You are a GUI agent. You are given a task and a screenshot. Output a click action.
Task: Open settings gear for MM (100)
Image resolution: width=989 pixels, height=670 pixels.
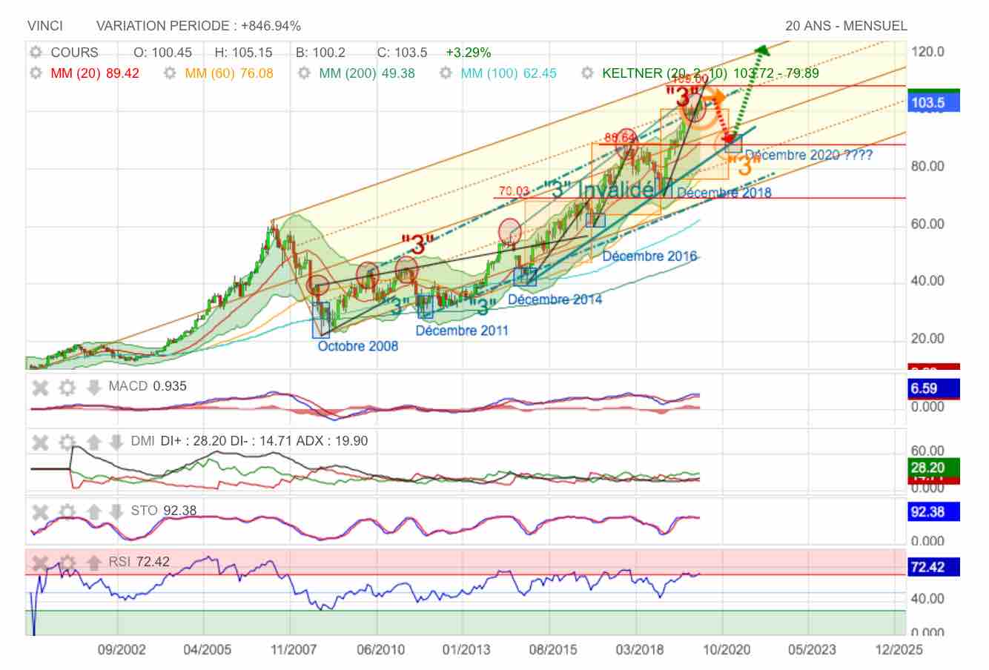coord(446,73)
